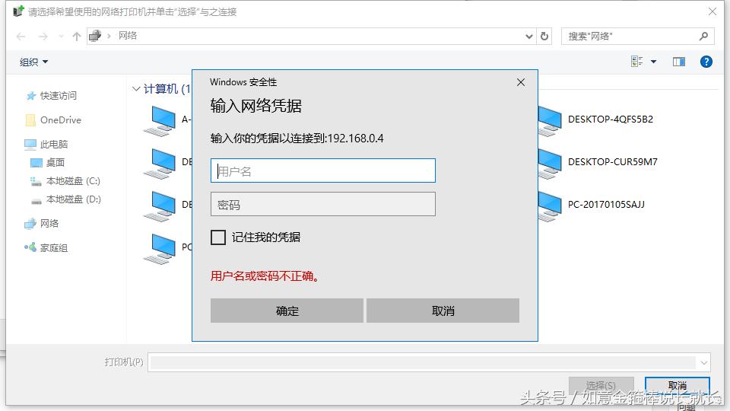This screenshot has height=411, width=730.
Task: Click 取消 in printer selection window
Action: click(x=678, y=385)
